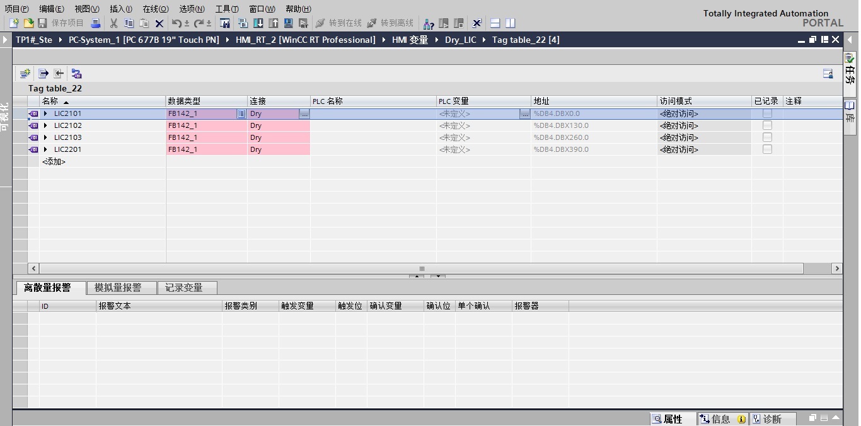Click the horizontal scrollbar of tag table

pyautogui.click(x=422, y=268)
